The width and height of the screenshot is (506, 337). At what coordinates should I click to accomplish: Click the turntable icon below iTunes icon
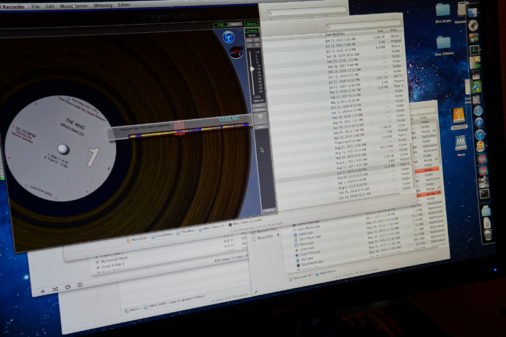pyautogui.click(x=236, y=52)
